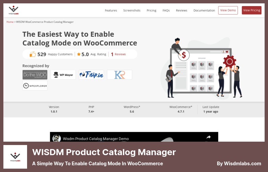Click the By Wisdmlabs.com credit text

click(x=239, y=164)
